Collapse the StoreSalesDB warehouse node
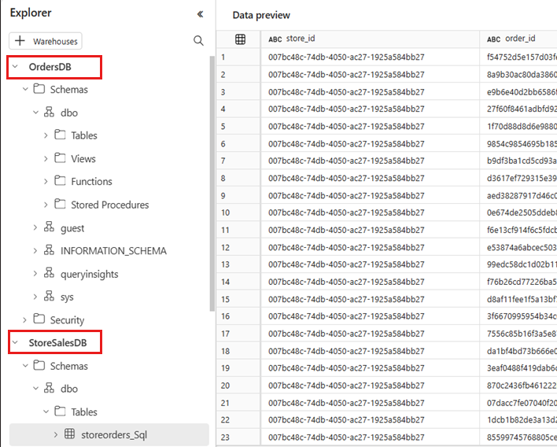 15,343
